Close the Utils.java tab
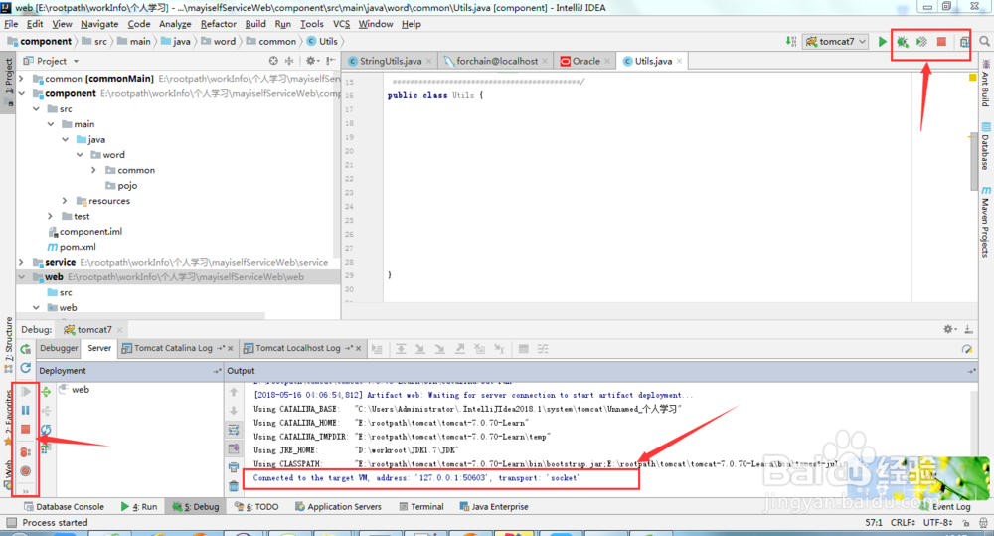This screenshot has width=994, height=536. pos(680,61)
